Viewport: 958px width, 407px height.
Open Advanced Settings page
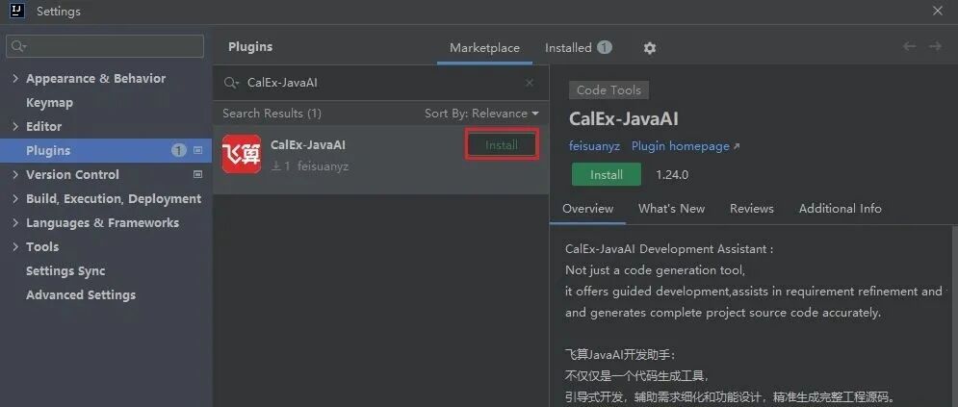(x=81, y=294)
